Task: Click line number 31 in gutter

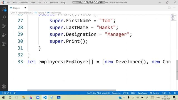Action: [x=20, y=48]
